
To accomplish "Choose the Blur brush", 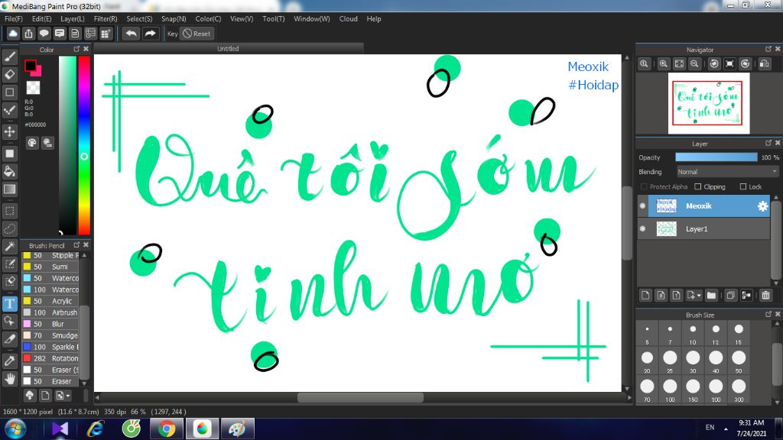I will pos(51,324).
